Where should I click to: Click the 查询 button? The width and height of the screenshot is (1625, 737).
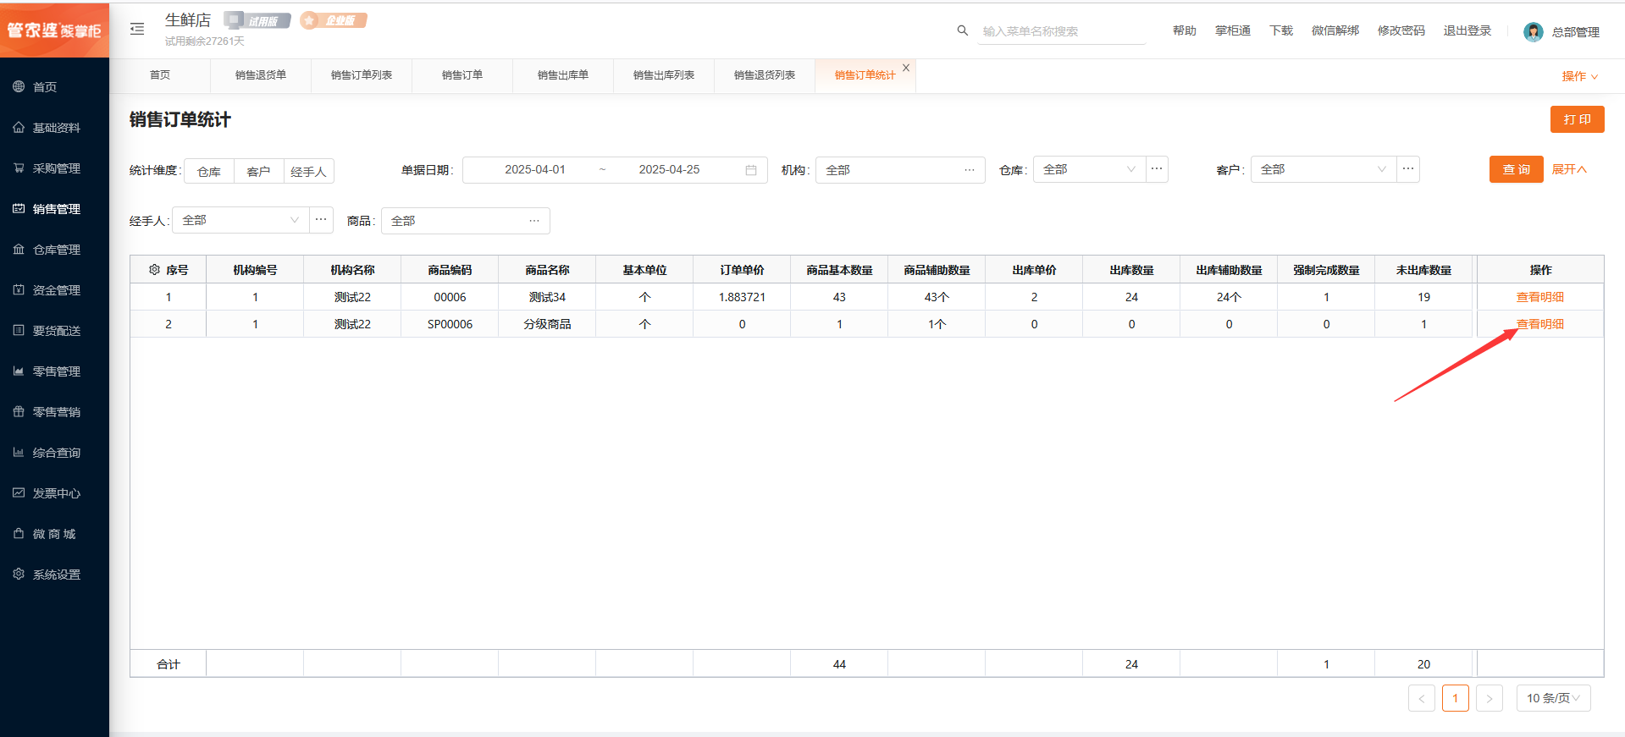pos(1516,170)
